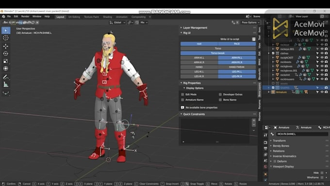This screenshot has width=330, height=186.
Task: Open the Active Tool properties tab
Action: [x=265, y=135]
